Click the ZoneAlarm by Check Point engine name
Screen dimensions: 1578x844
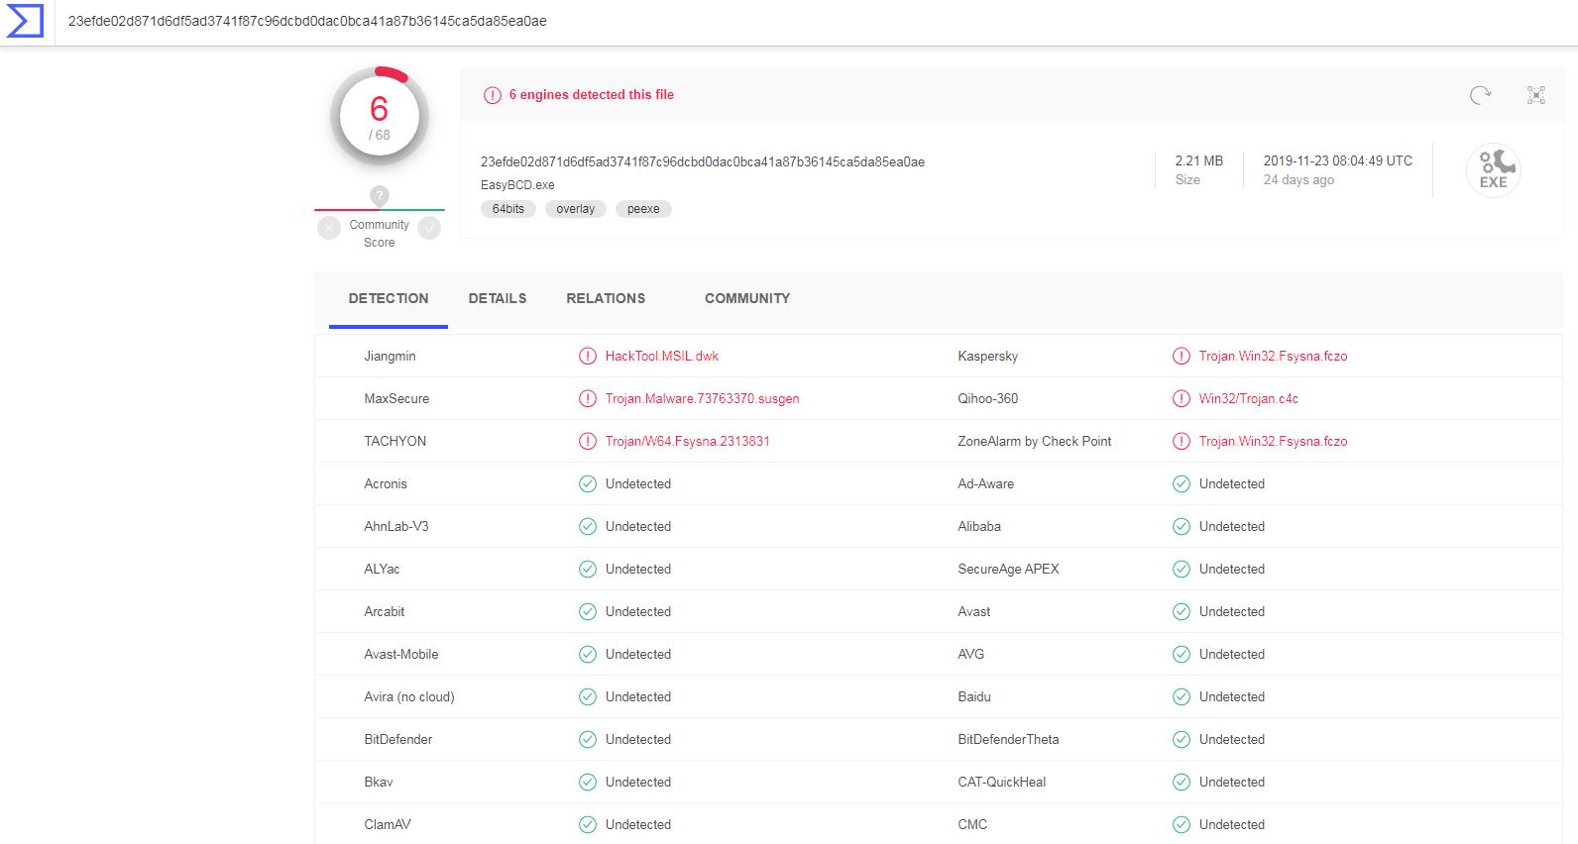click(1035, 441)
